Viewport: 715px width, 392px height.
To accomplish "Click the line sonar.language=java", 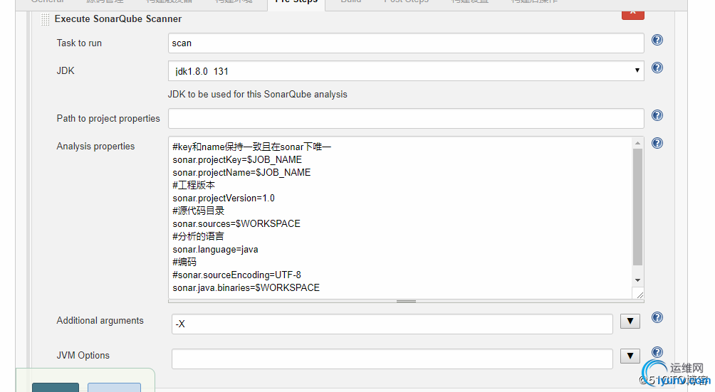I will pyautogui.click(x=215, y=250).
